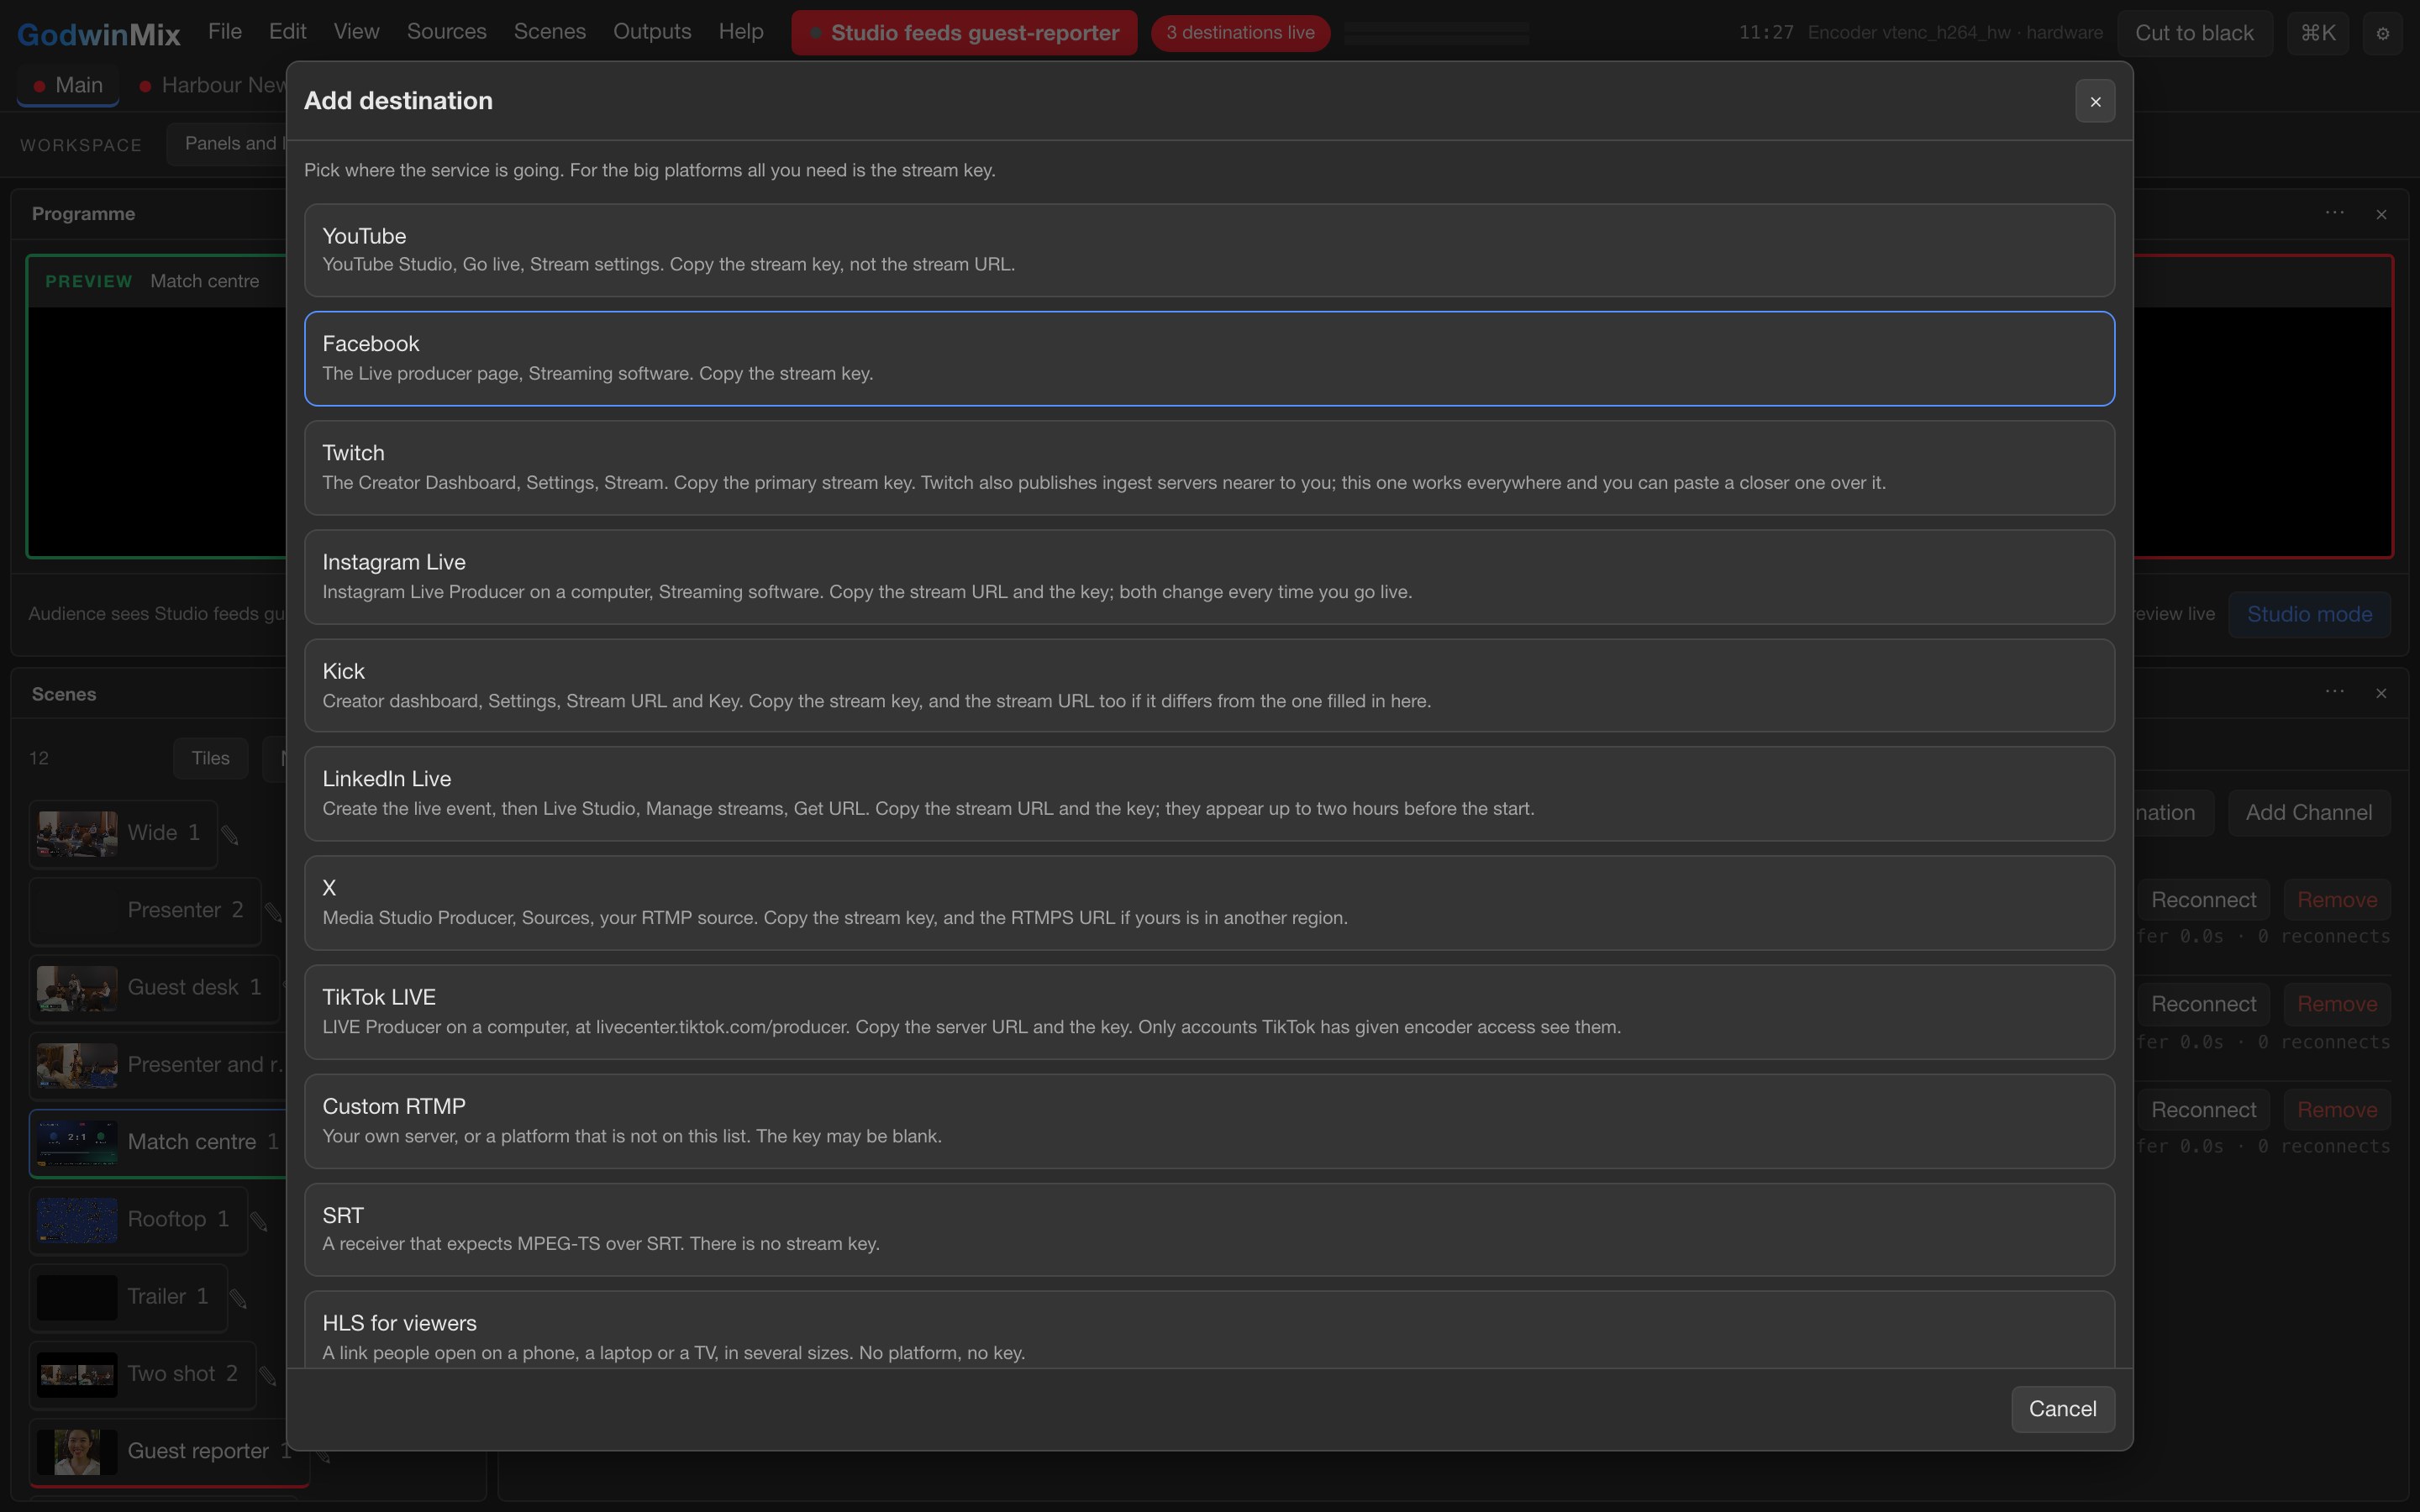Select the Rooftop scene

[138, 1220]
